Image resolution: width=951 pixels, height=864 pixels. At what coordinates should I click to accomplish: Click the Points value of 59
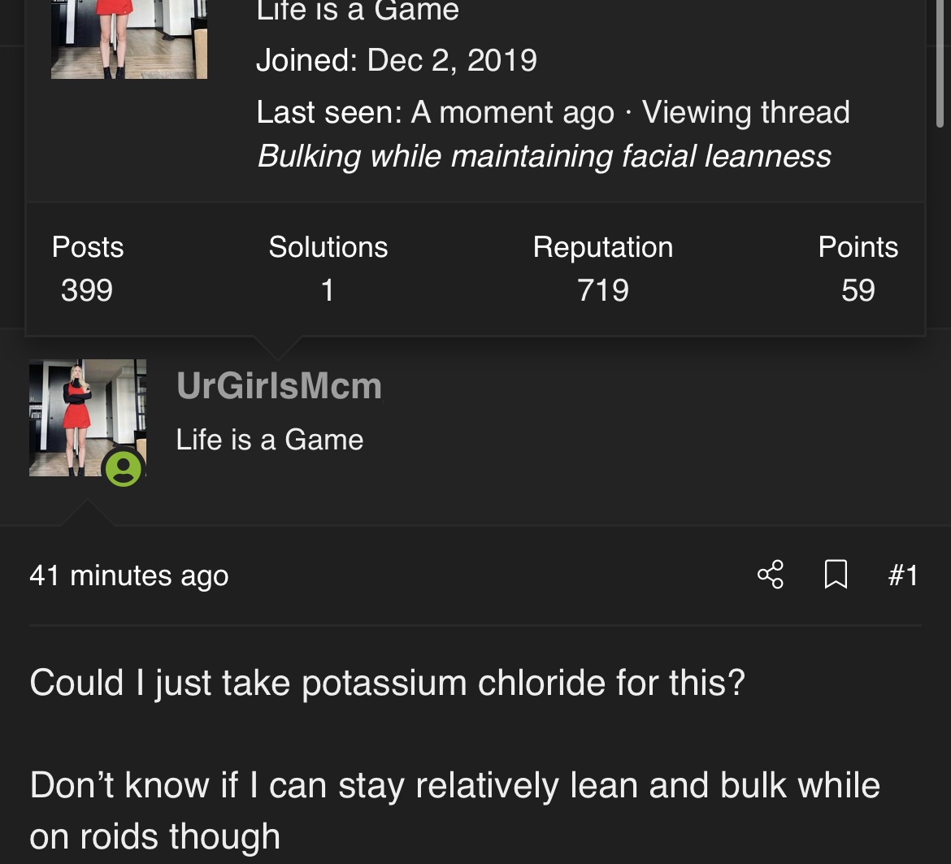[x=858, y=290]
